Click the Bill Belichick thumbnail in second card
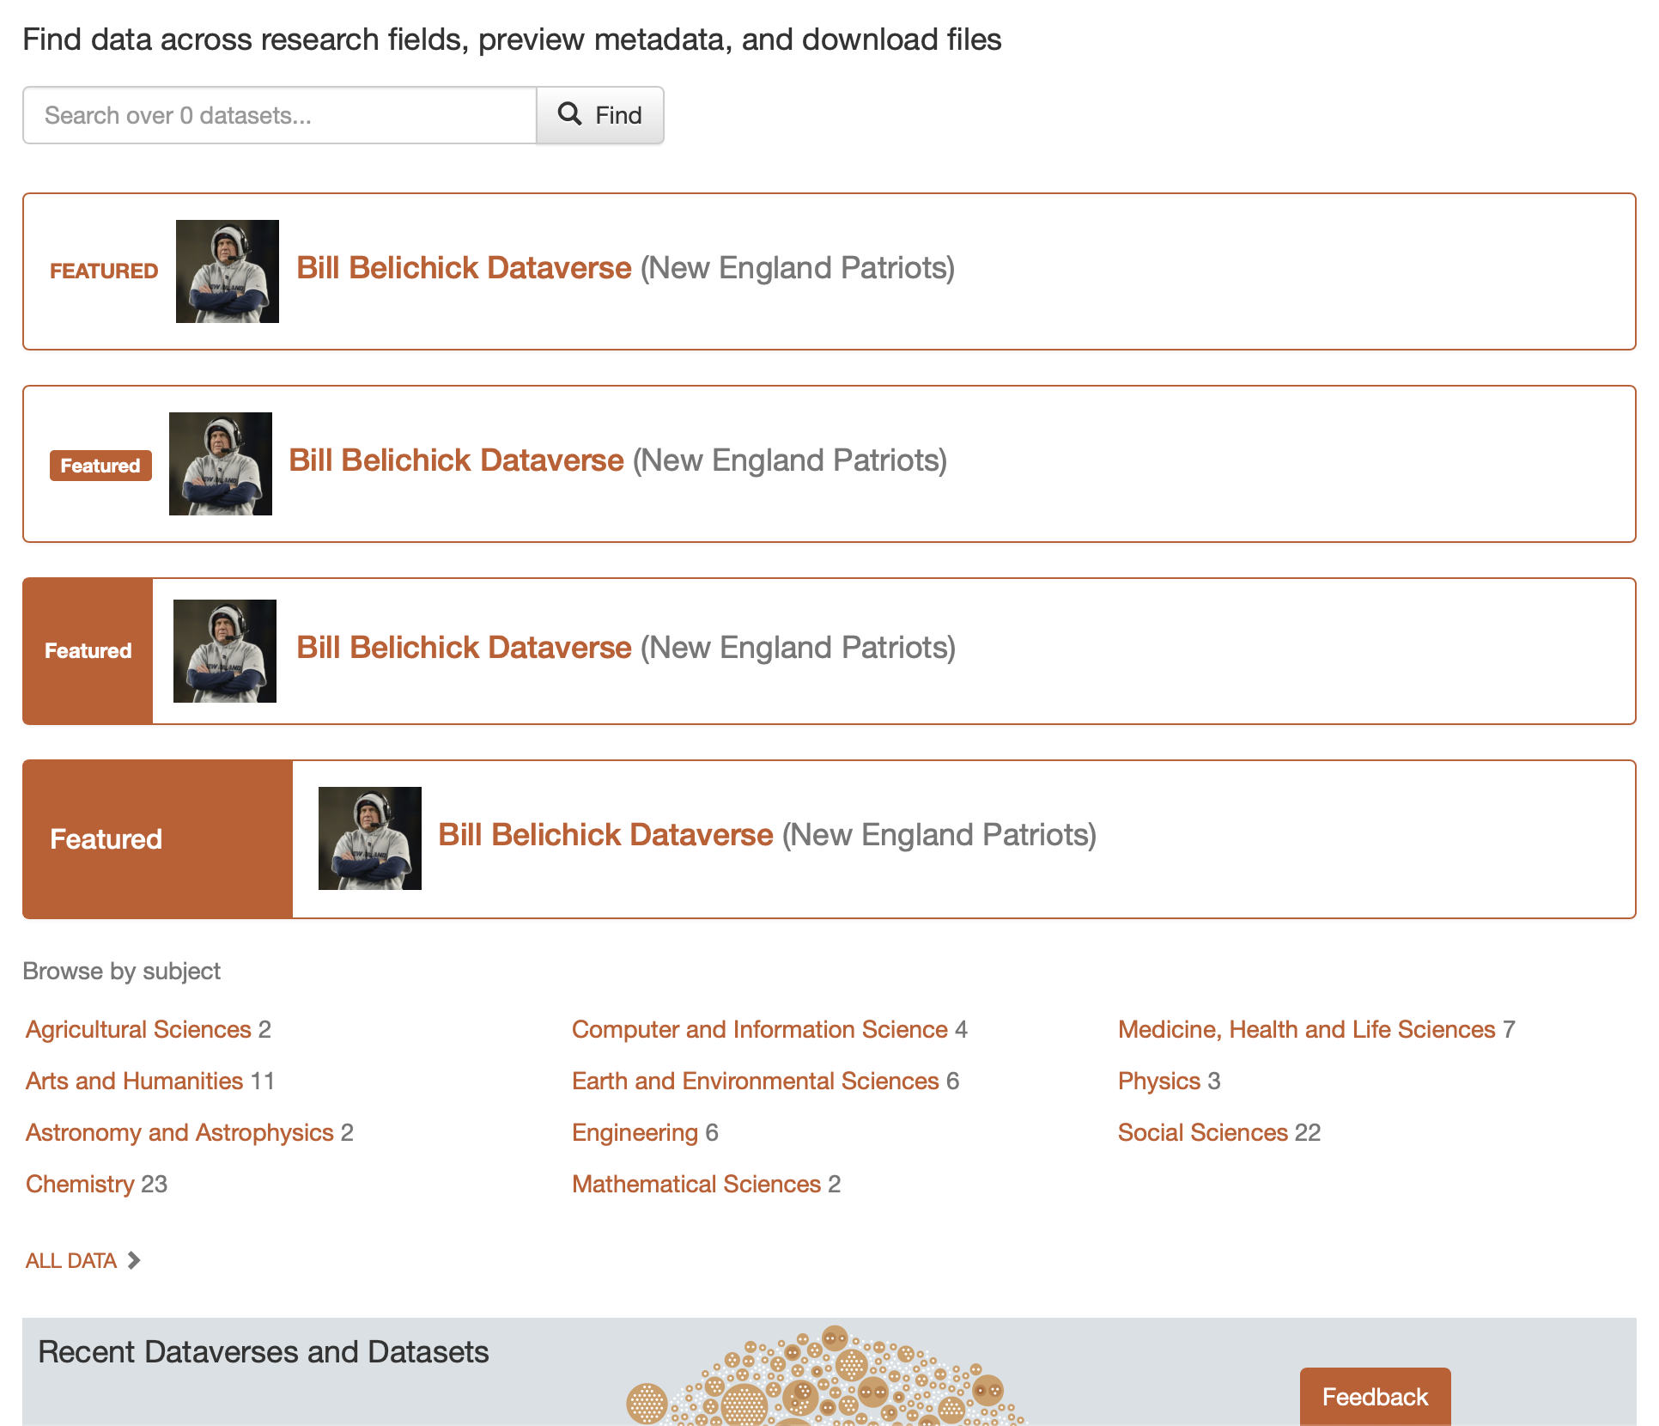This screenshot has height=1426, width=1659. tap(220, 463)
